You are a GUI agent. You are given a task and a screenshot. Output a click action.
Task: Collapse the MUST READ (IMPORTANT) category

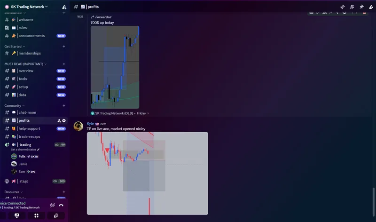click(x=25, y=64)
